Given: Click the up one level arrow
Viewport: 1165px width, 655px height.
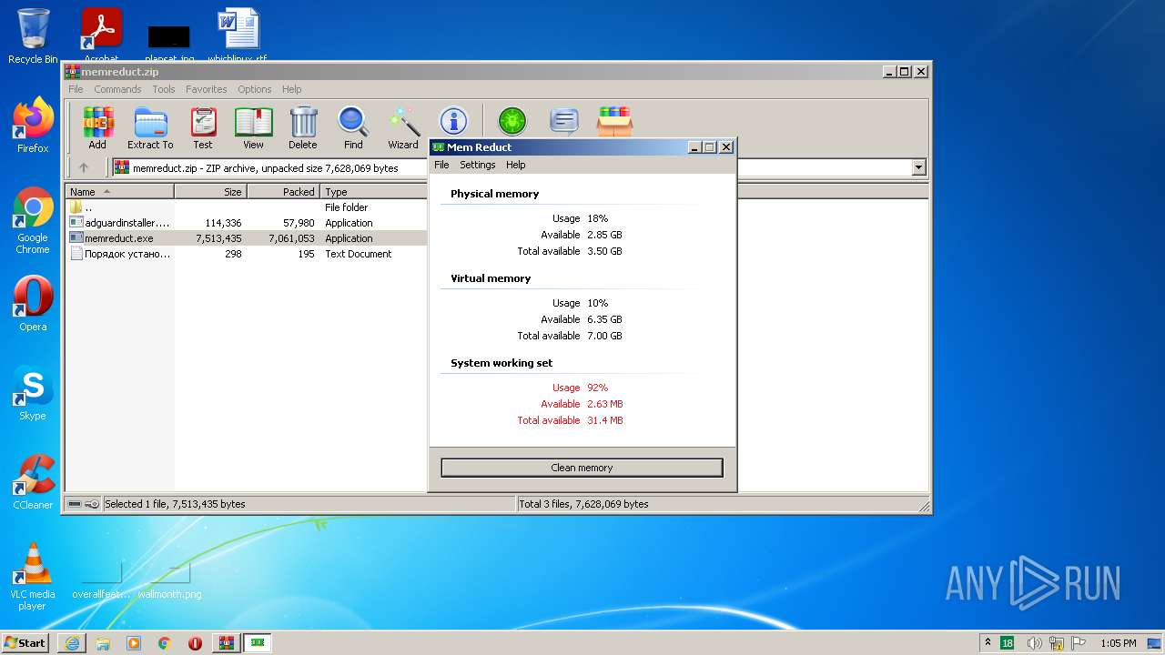Looking at the screenshot, I should tap(84, 167).
